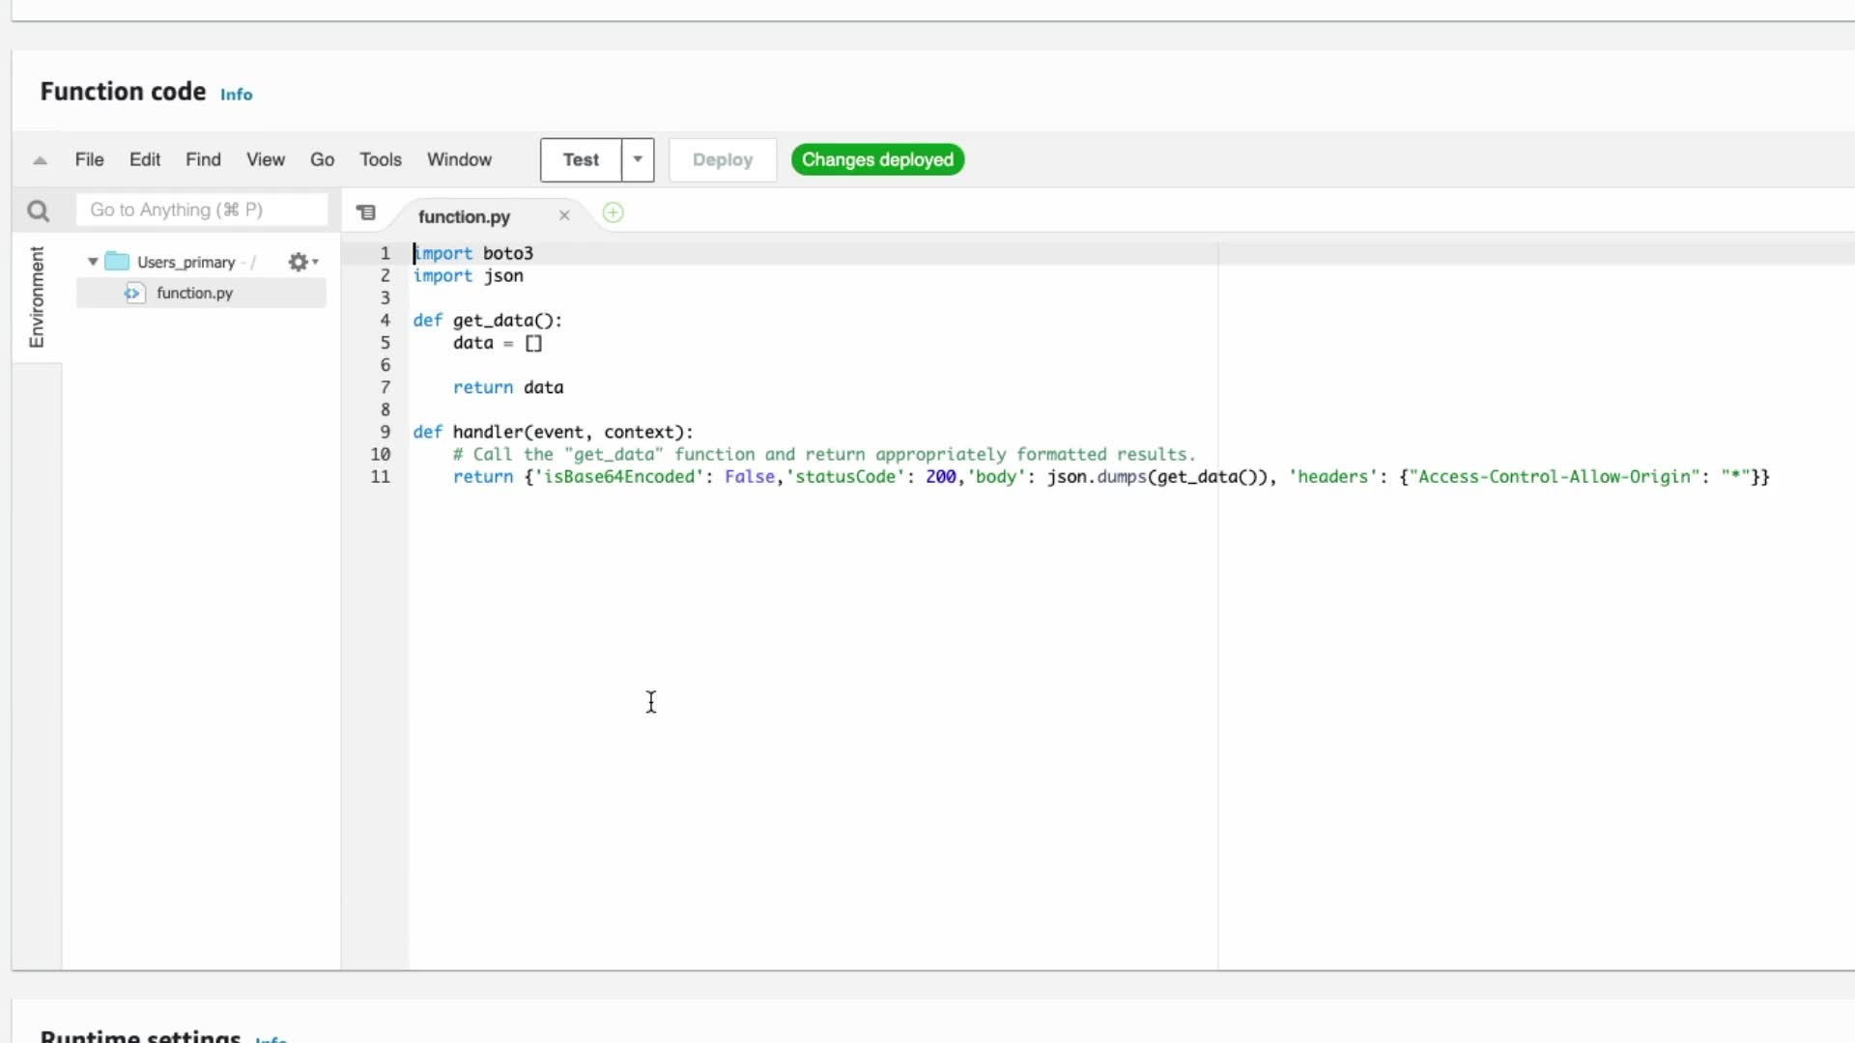The width and height of the screenshot is (1855, 1043).
Task: Open the Function code Info link
Action: tap(236, 95)
